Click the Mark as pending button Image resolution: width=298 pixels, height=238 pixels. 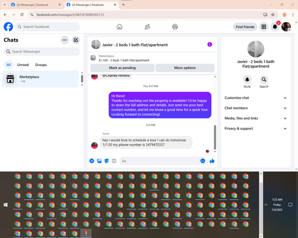tap(122, 68)
